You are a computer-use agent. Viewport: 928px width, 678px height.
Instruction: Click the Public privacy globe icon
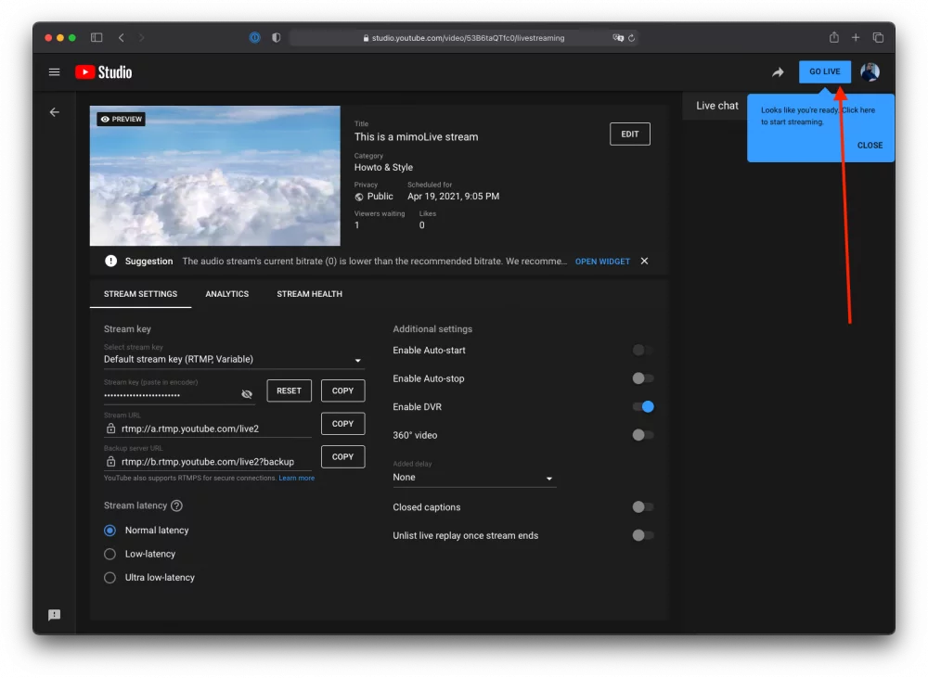358,197
